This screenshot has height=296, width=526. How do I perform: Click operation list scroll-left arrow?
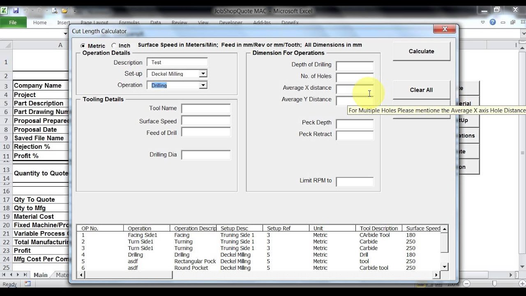point(81,275)
